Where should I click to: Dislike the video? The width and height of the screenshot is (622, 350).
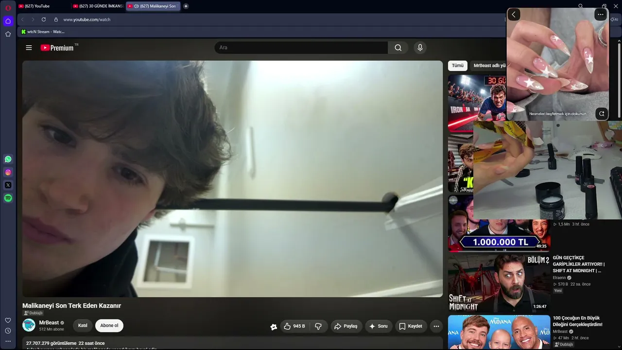click(318, 326)
